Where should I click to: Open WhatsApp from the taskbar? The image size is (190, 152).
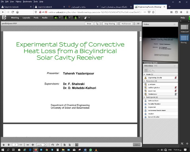(x=91, y=150)
